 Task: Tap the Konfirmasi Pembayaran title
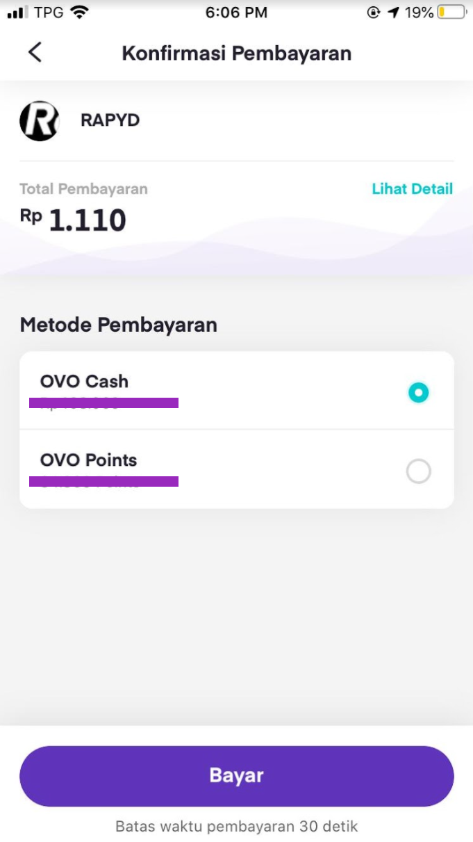click(237, 54)
